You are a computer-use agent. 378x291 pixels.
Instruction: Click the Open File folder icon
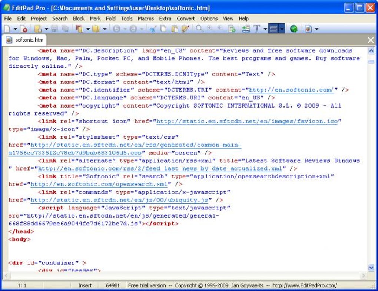point(38,29)
